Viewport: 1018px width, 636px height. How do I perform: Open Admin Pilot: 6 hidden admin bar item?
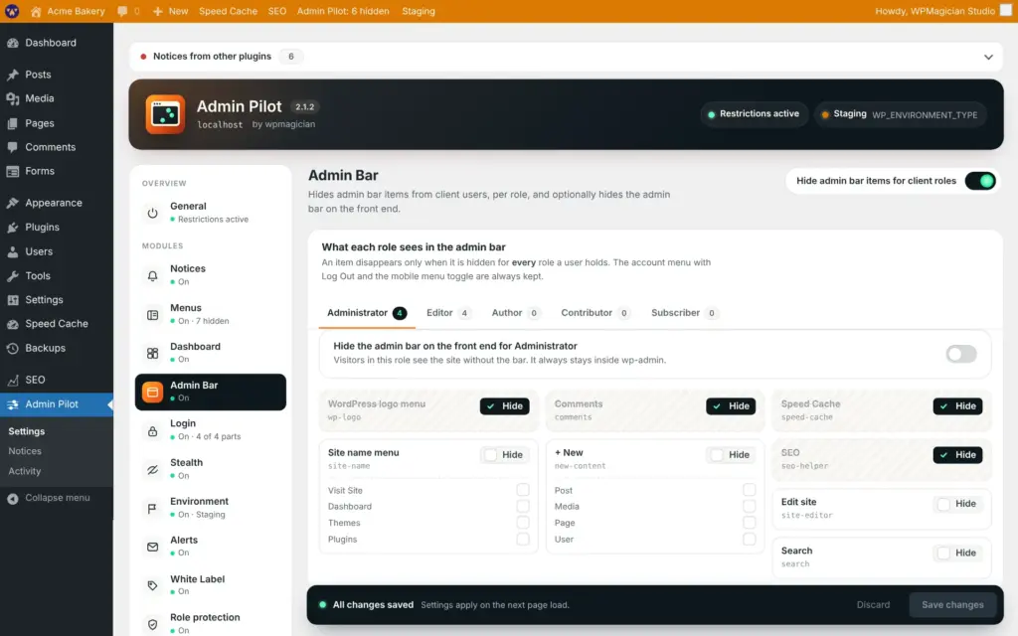coord(343,11)
